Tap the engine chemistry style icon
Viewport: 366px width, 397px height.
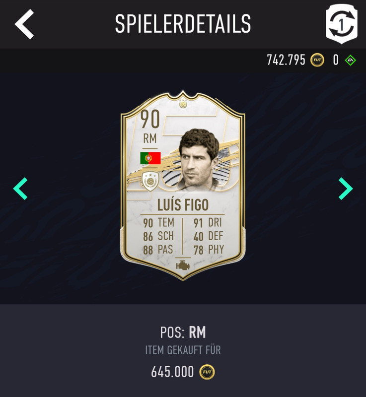point(183,265)
